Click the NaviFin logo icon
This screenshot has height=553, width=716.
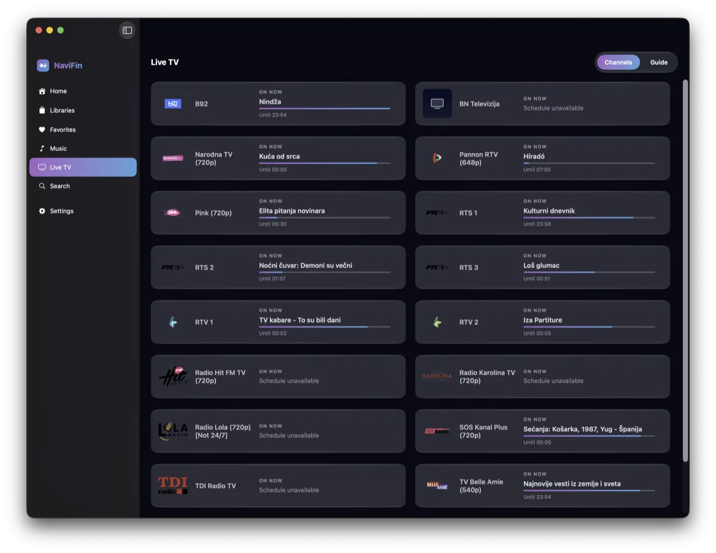click(43, 66)
